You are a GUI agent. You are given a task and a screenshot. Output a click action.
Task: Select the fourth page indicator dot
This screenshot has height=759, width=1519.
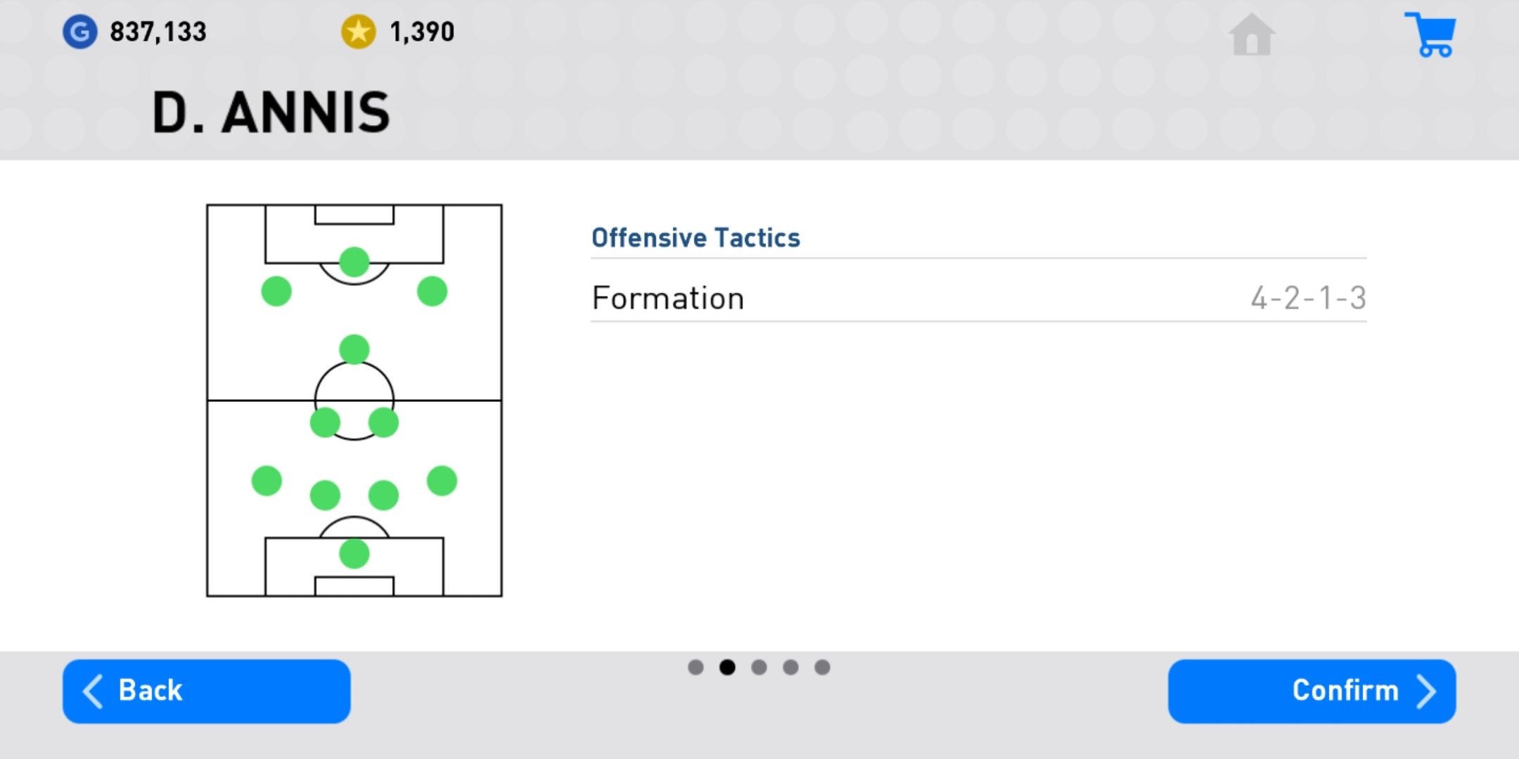click(790, 667)
